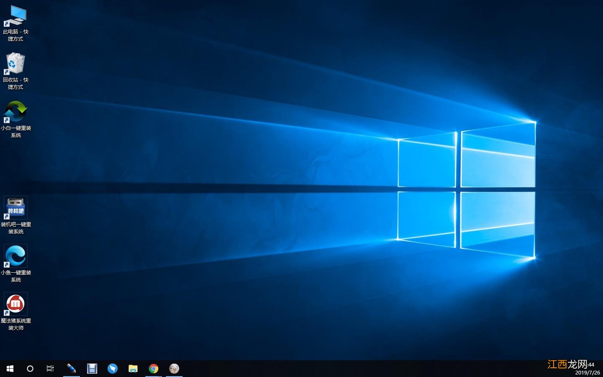Screen dimensions: 603x377
Task: Open Cortana search circle on taskbar
Action: [30, 369]
